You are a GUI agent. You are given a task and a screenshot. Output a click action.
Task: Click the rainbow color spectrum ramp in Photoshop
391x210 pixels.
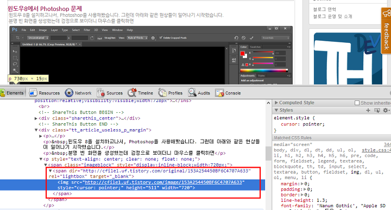click(264, 71)
